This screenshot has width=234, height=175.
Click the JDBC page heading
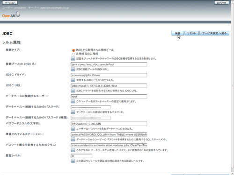[7, 34]
